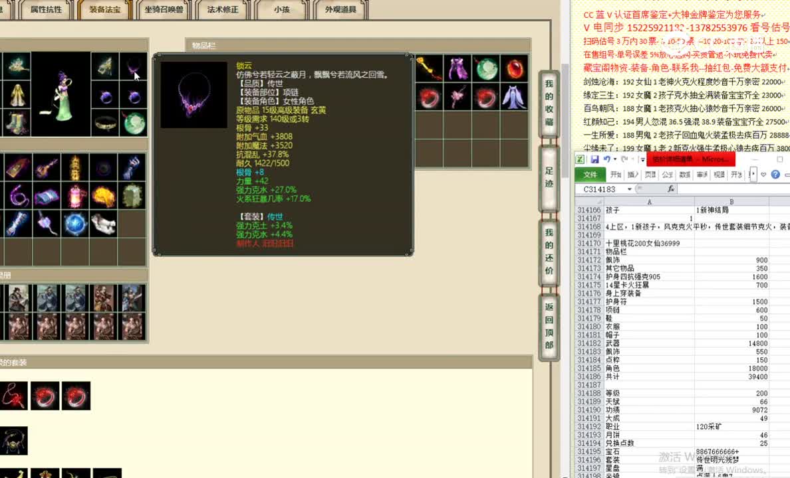Click the 返回顶部 button
The image size is (790, 478).
coord(548,325)
